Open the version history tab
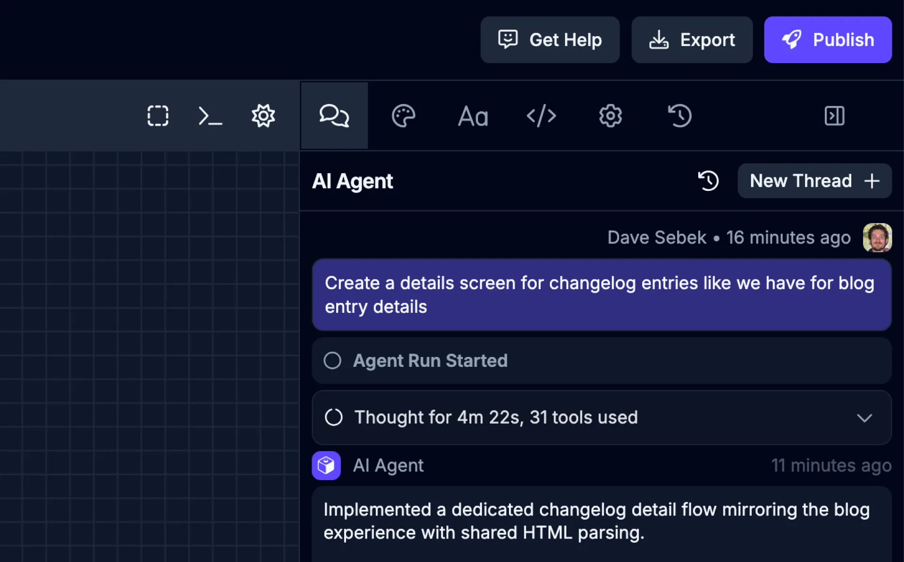 pos(679,116)
